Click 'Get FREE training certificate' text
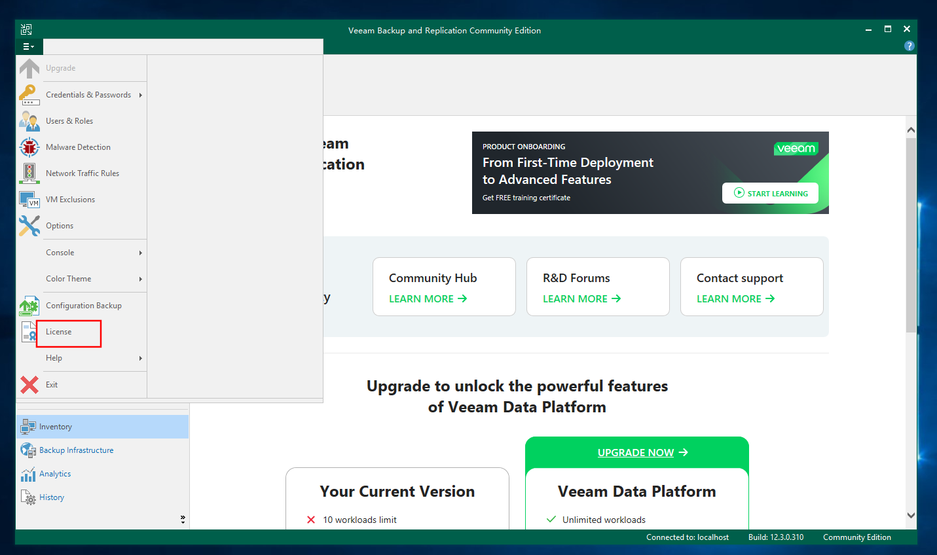 tap(526, 198)
